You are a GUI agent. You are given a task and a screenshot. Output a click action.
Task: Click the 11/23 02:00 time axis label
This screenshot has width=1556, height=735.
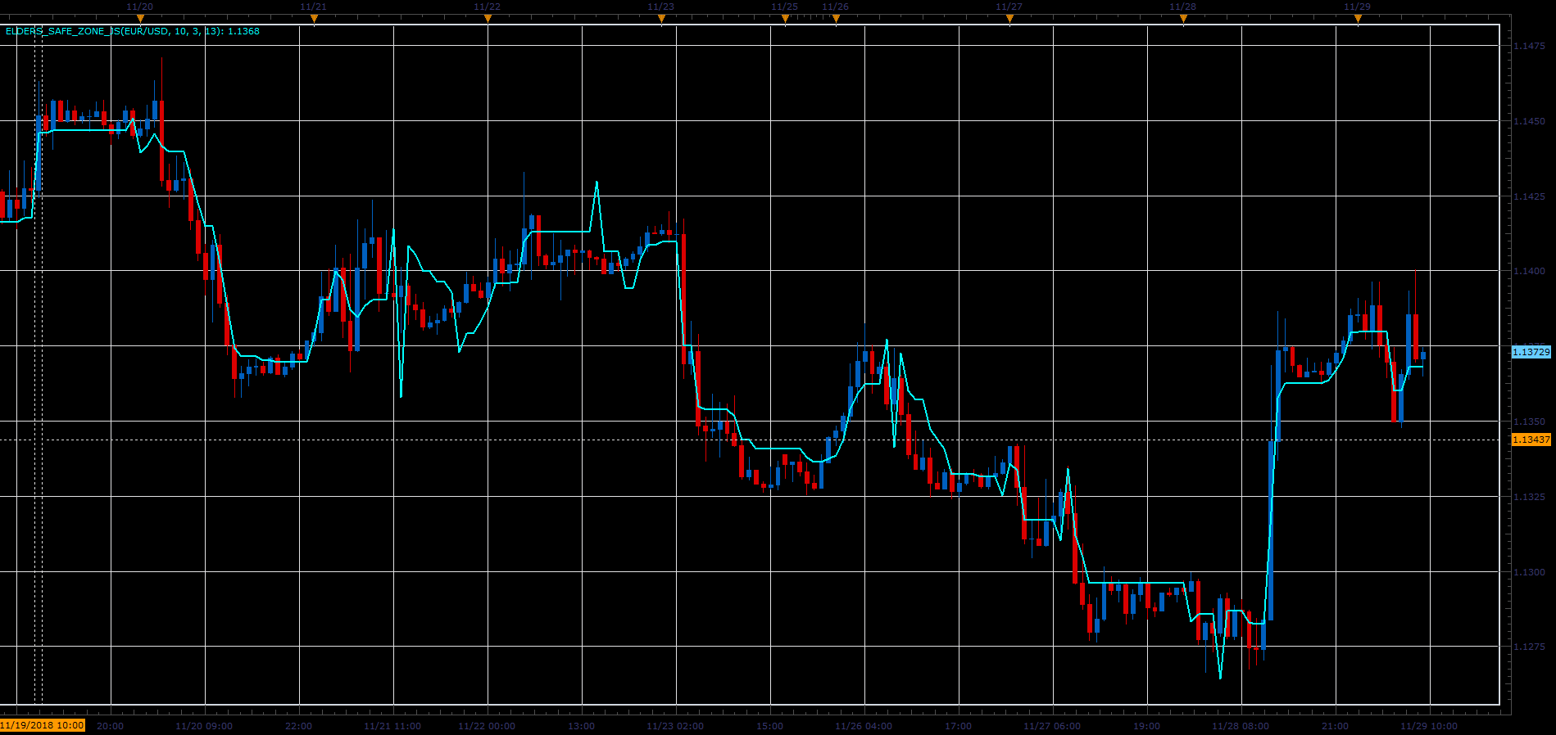[x=676, y=726]
